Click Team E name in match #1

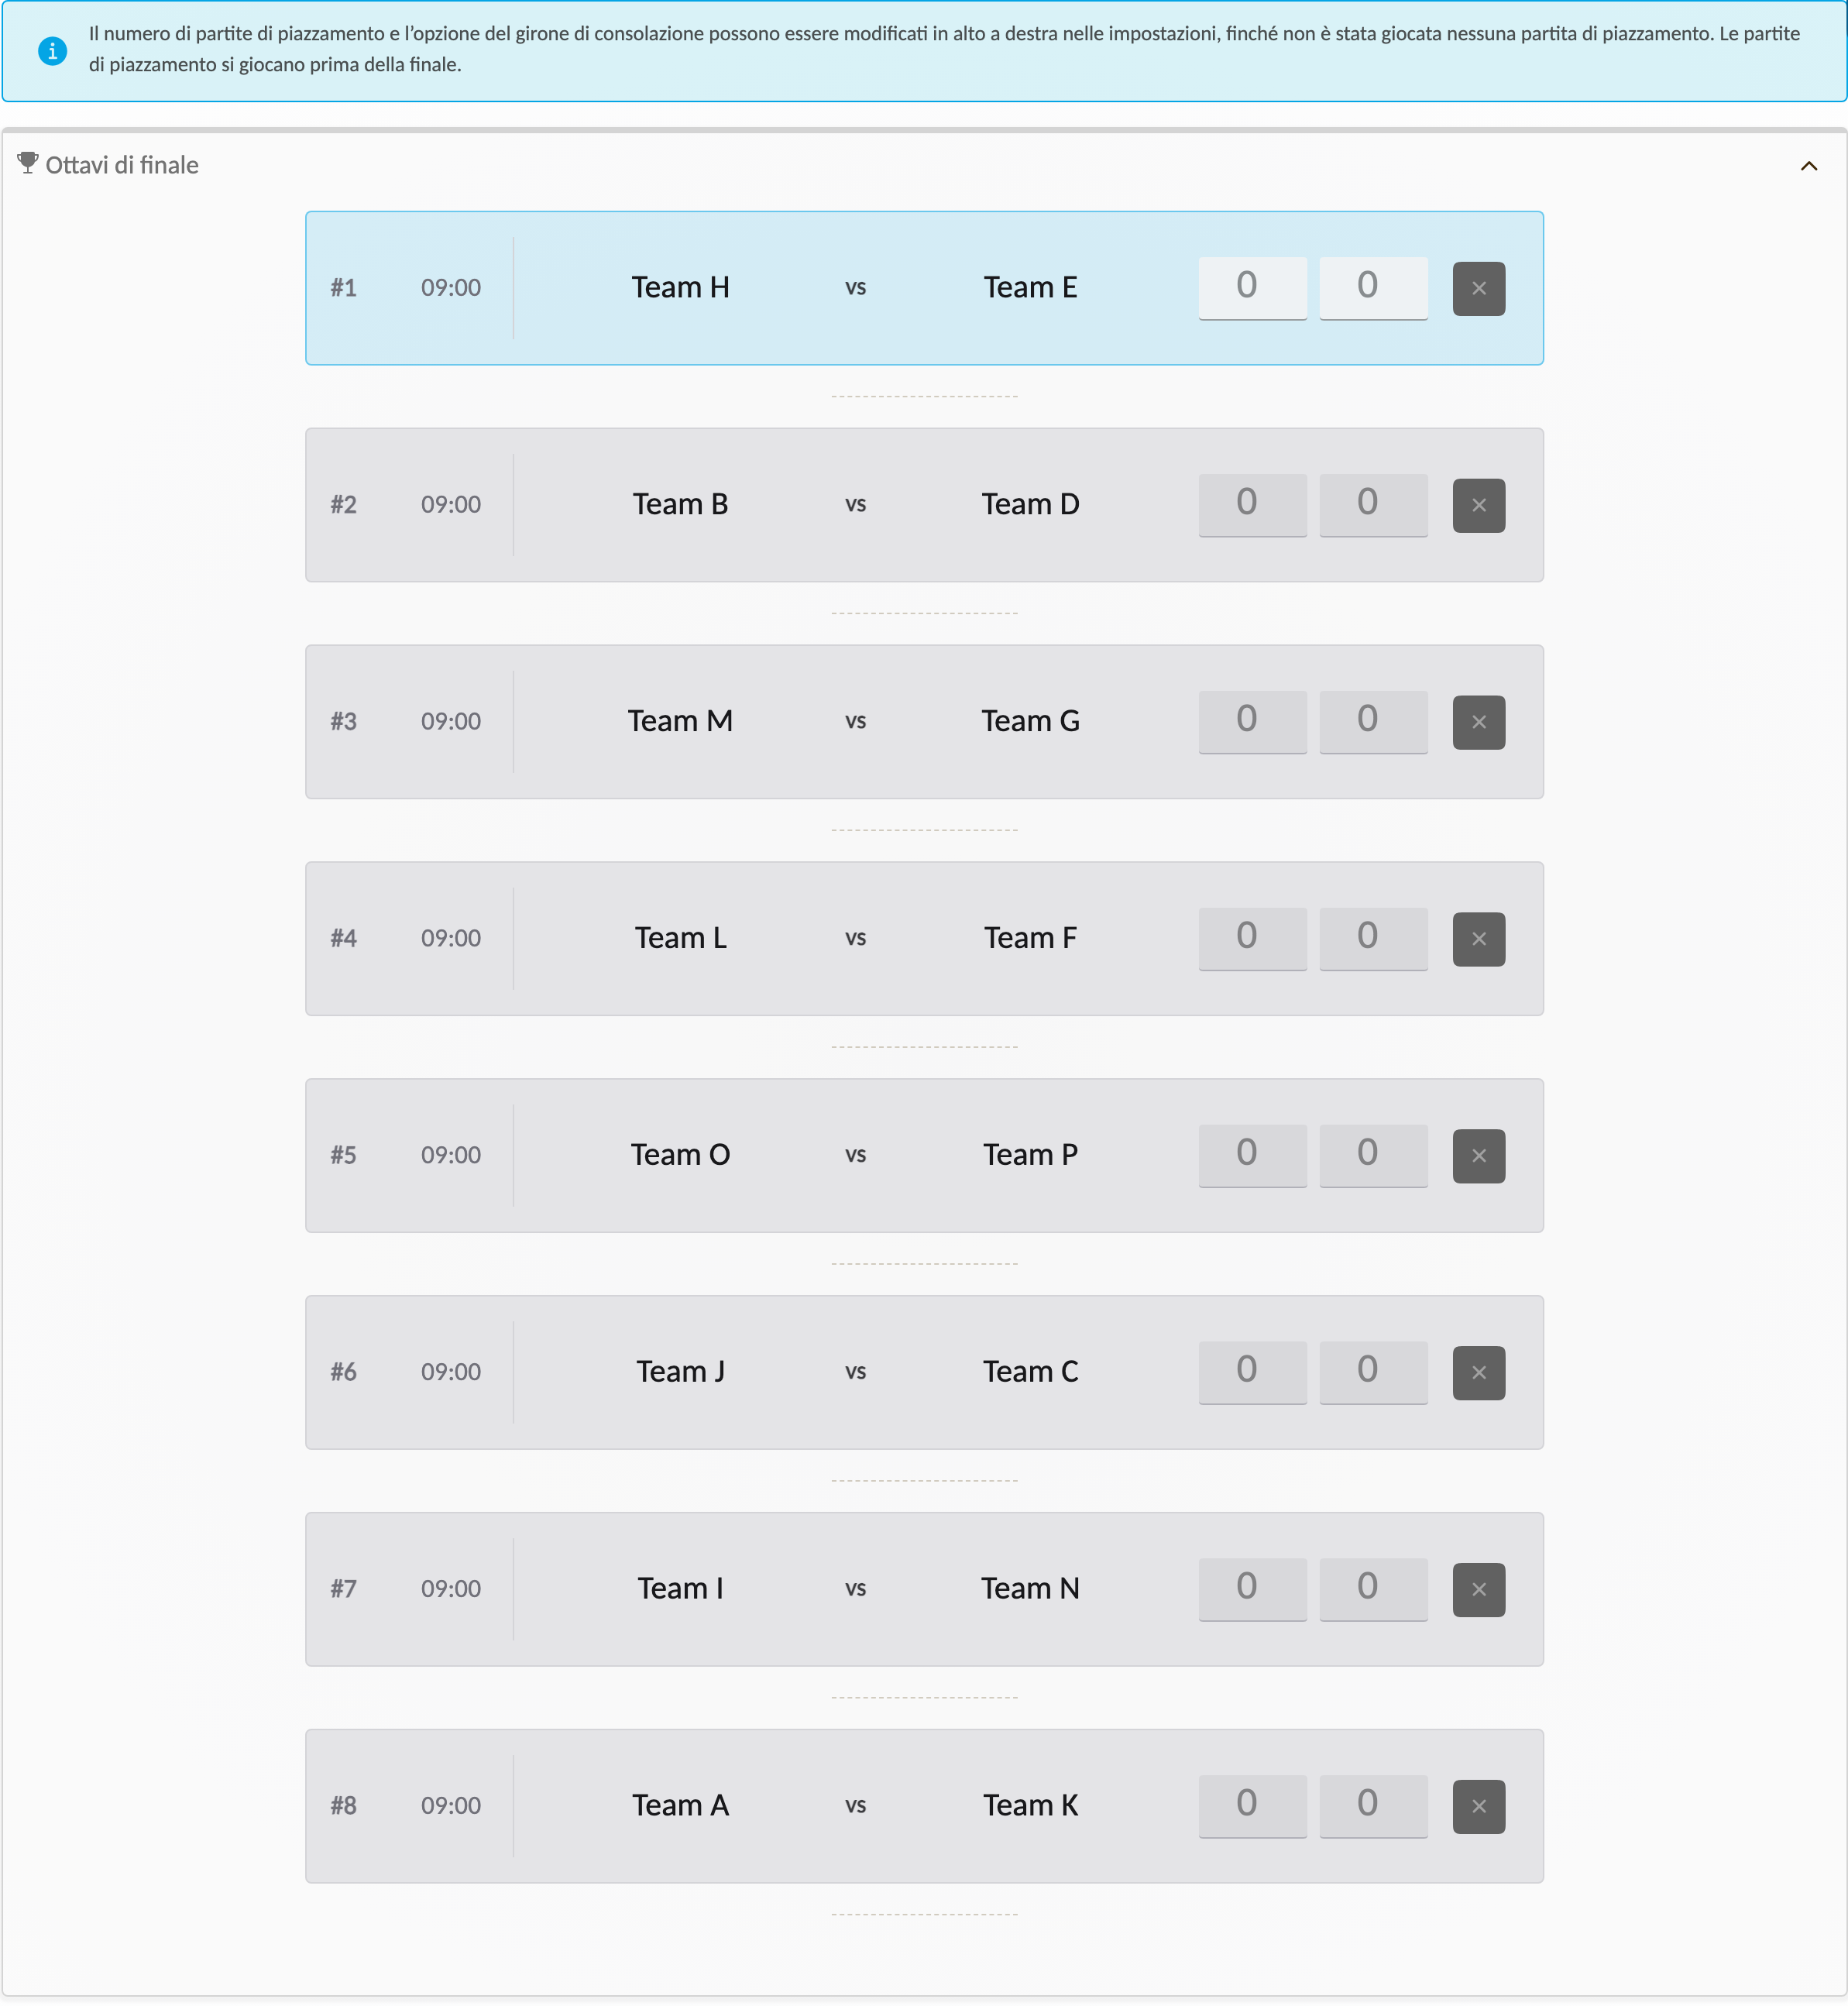click(x=1030, y=288)
